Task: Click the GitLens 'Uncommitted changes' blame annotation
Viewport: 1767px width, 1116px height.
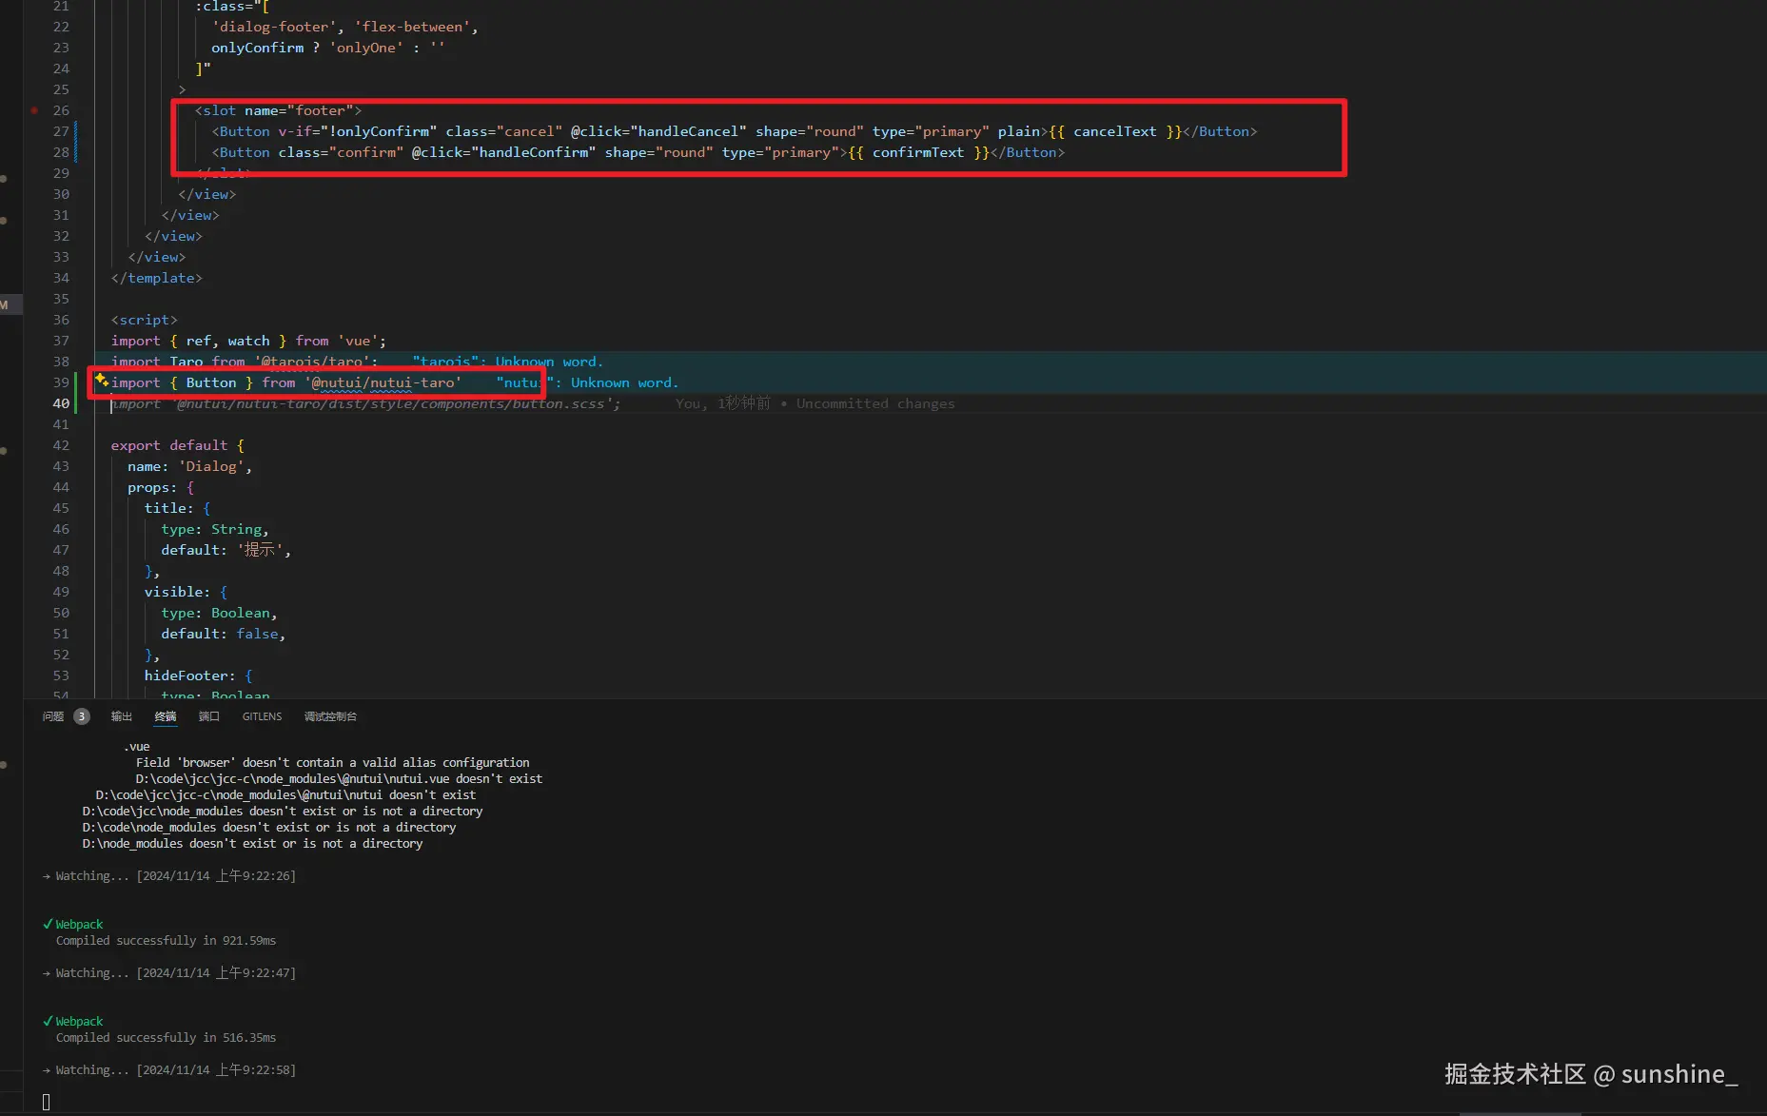Action: click(875, 403)
